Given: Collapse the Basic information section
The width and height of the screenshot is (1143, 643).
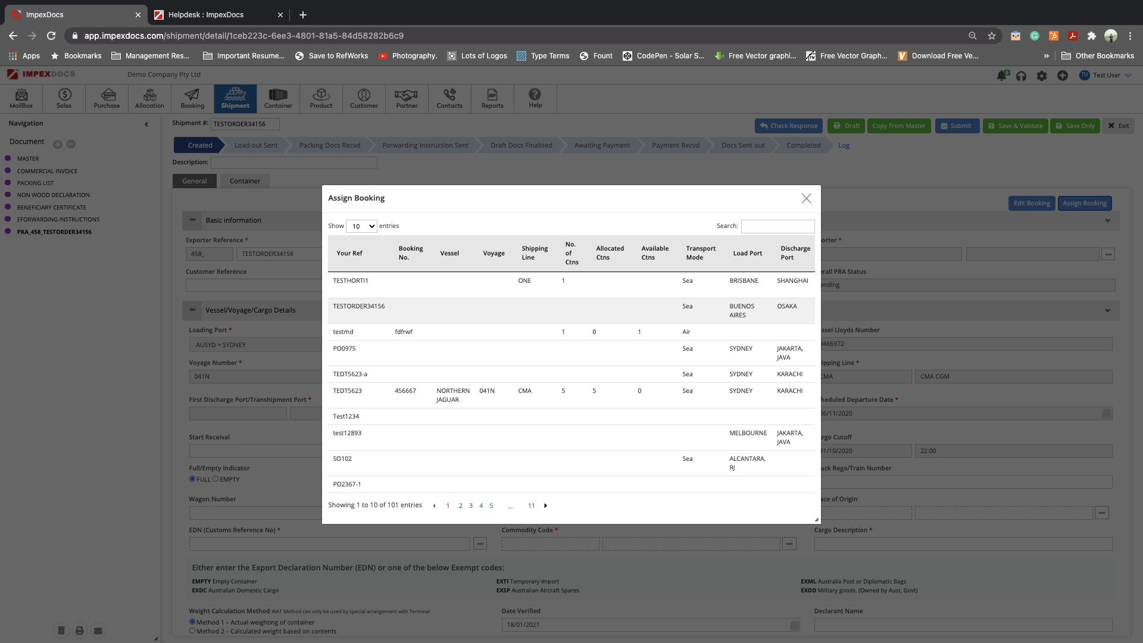Looking at the screenshot, I should 192,220.
